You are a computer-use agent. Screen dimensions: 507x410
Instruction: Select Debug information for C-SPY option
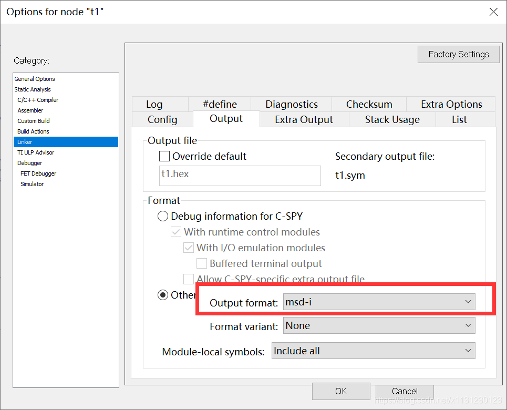pos(163,216)
